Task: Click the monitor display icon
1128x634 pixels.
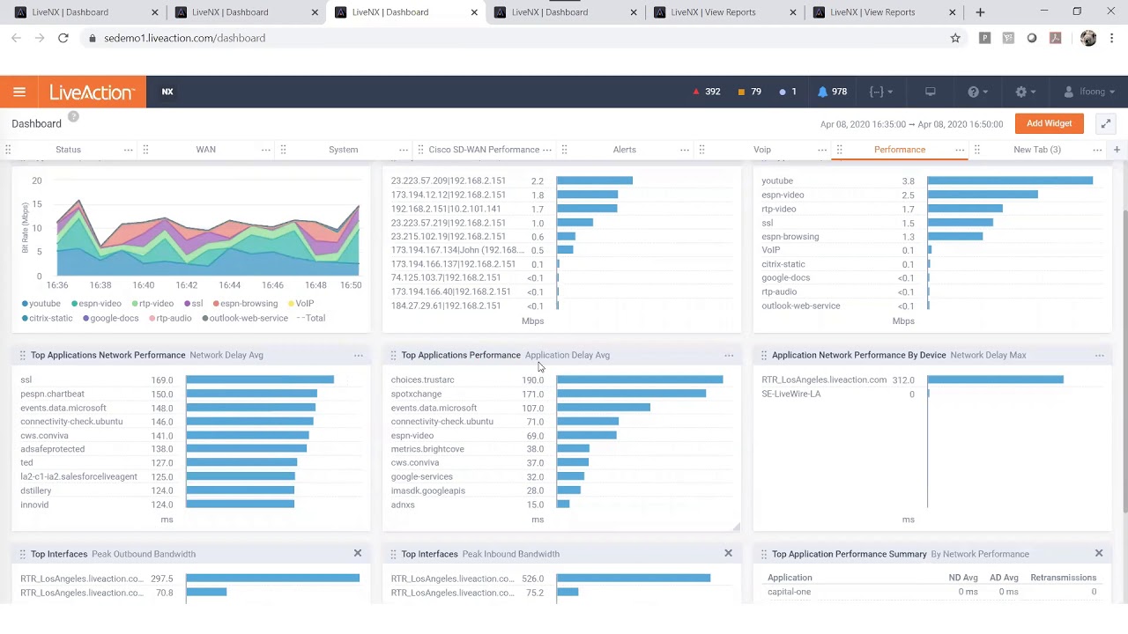Action: [x=930, y=92]
